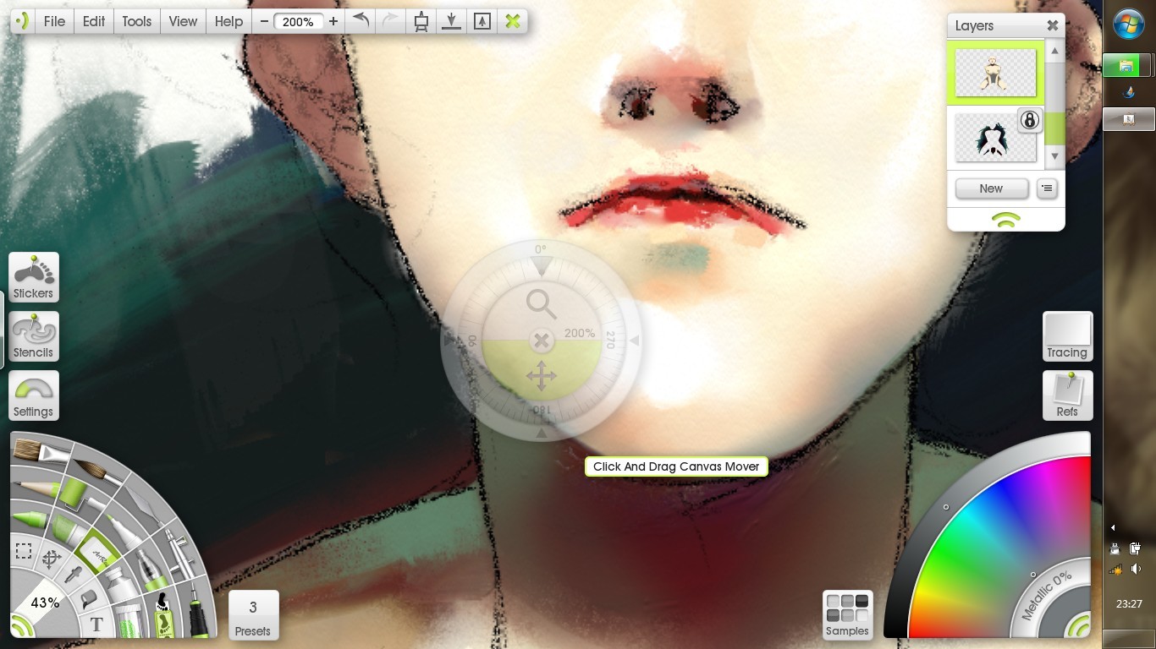Collapse the Layers panel with green arc
1156x649 pixels.
coord(1005,221)
